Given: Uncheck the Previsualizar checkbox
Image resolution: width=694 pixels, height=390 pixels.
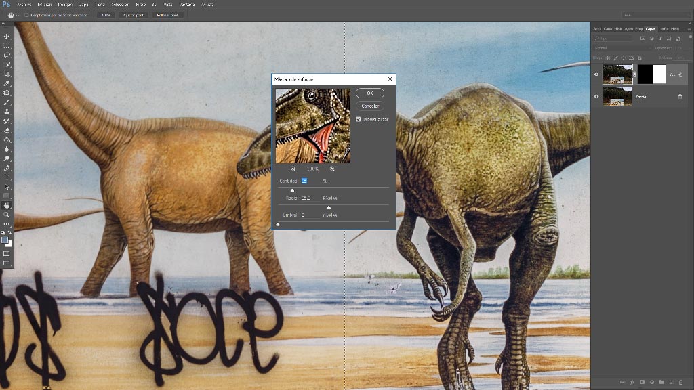Looking at the screenshot, I should click(358, 119).
